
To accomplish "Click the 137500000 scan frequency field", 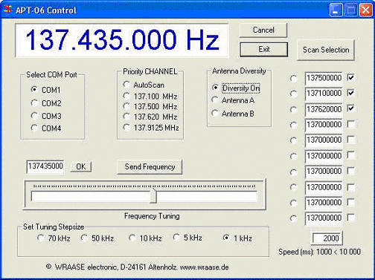I will click(x=324, y=79).
